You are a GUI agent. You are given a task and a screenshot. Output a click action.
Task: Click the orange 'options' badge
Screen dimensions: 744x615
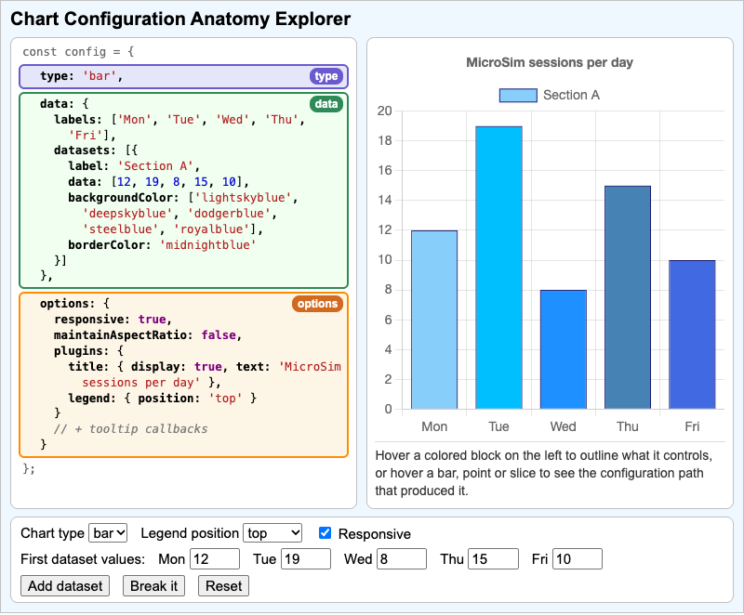point(317,304)
